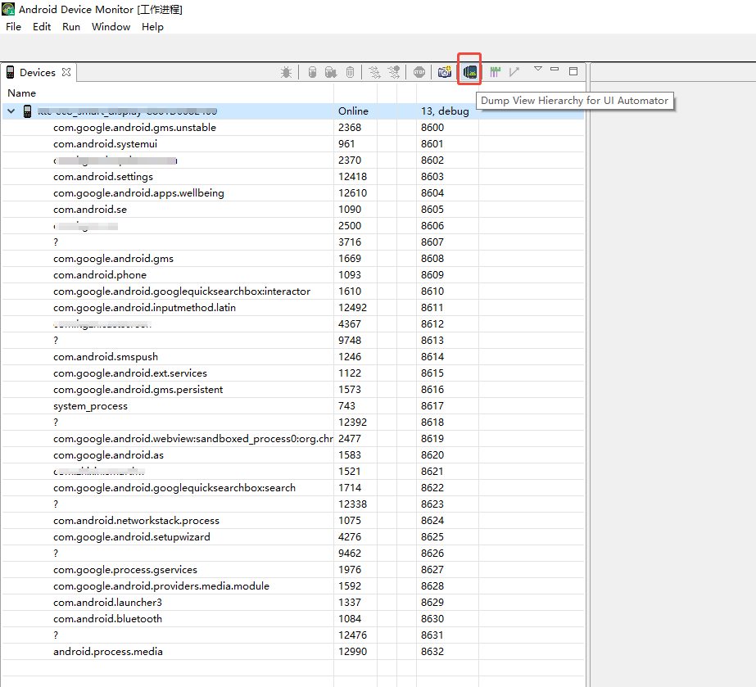Click the Debug selected process bug icon
Viewport: 756px width, 687px height.
point(286,72)
